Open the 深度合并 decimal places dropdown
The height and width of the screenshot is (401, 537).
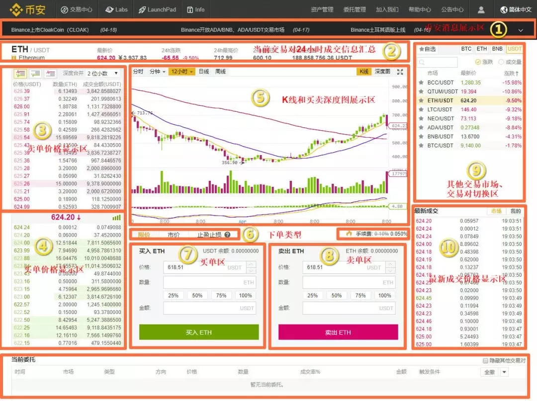click(103, 73)
